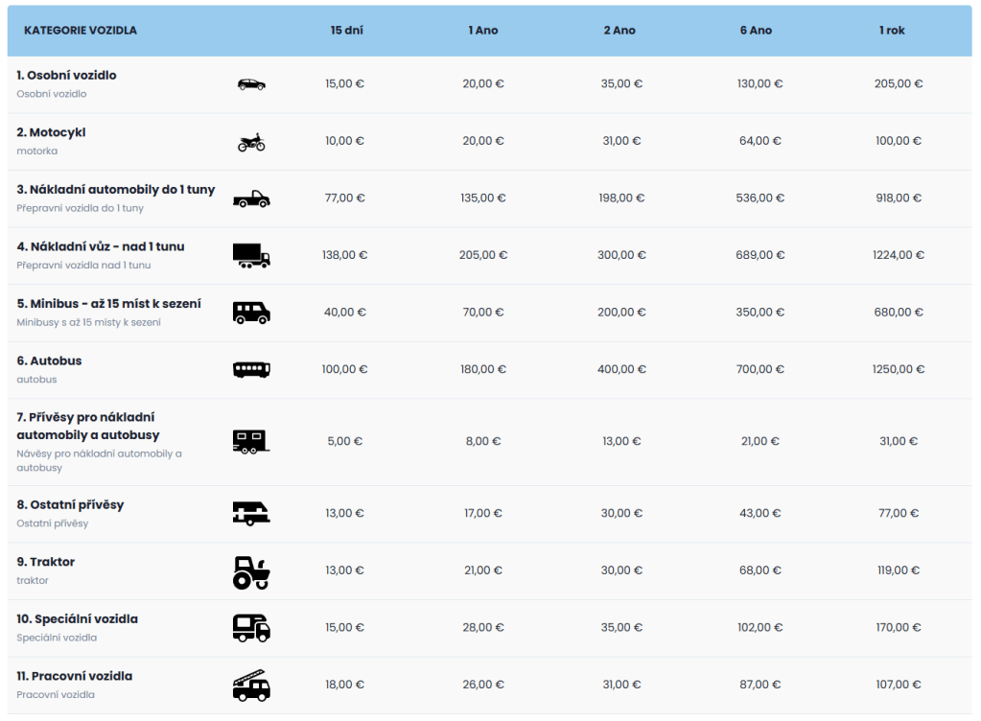
Task: Select the '1 rok' column header
Action: 892,31
